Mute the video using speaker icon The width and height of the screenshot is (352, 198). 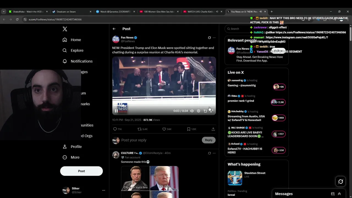coord(192,111)
